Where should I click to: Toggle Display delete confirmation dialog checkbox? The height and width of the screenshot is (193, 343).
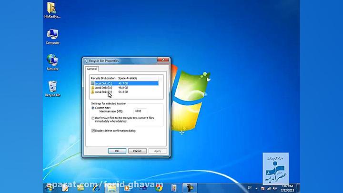click(93, 131)
